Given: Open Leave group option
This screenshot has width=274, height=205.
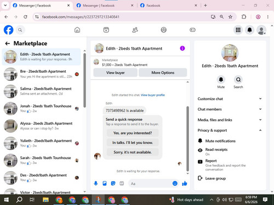Looking at the screenshot, I should click(x=230, y=178).
